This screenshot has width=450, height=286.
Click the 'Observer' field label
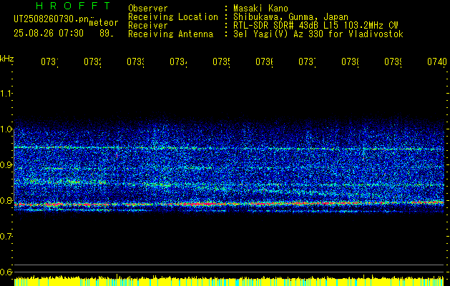point(148,9)
